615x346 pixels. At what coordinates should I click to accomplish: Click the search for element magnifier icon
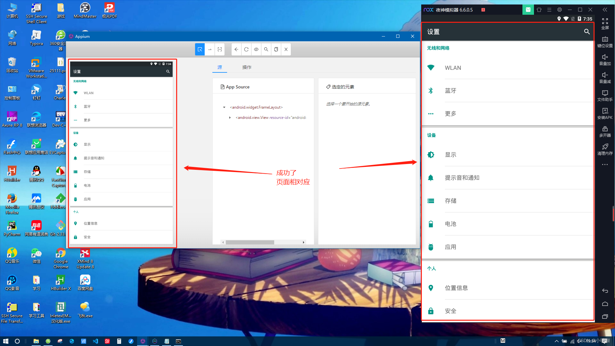pyautogui.click(x=266, y=49)
